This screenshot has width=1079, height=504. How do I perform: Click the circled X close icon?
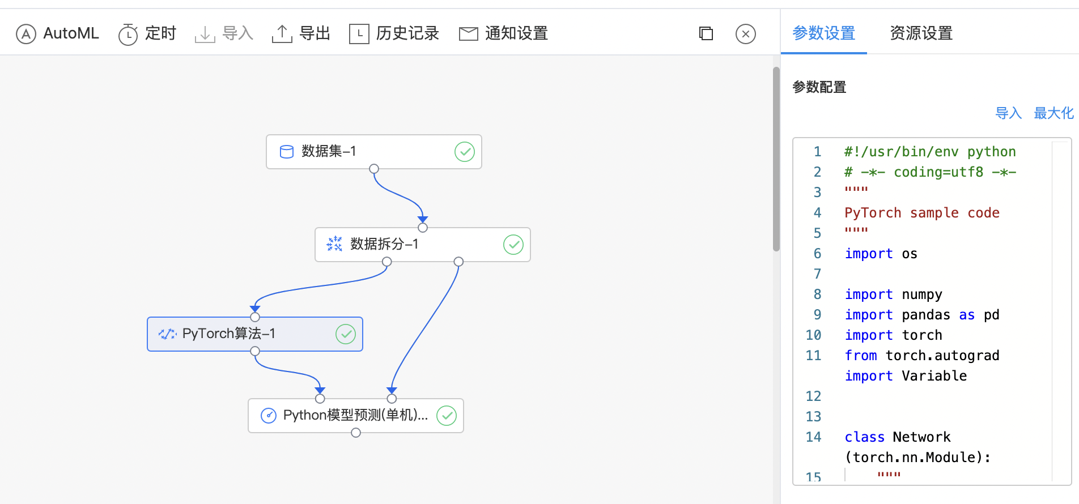point(745,34)
